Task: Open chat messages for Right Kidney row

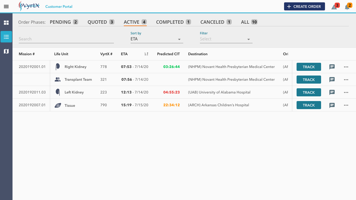Action: tap(332, 67)
